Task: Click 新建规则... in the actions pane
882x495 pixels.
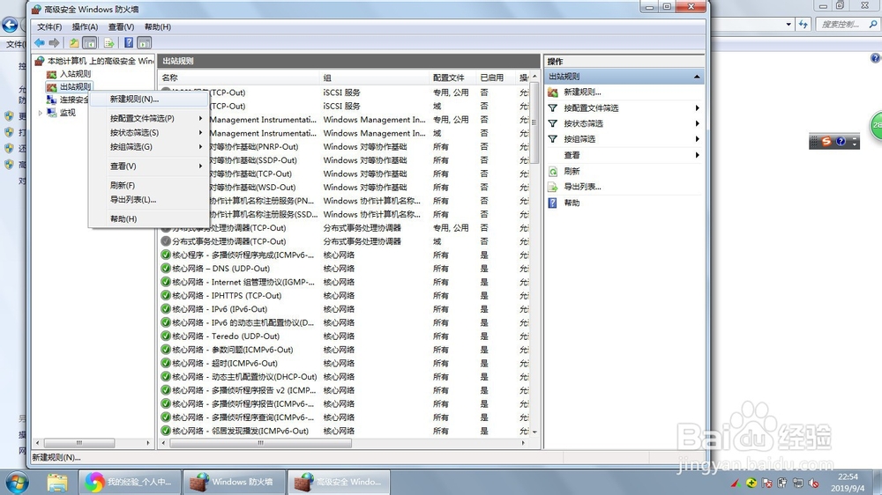Action: pyautogui.click(x=582, y=92)
